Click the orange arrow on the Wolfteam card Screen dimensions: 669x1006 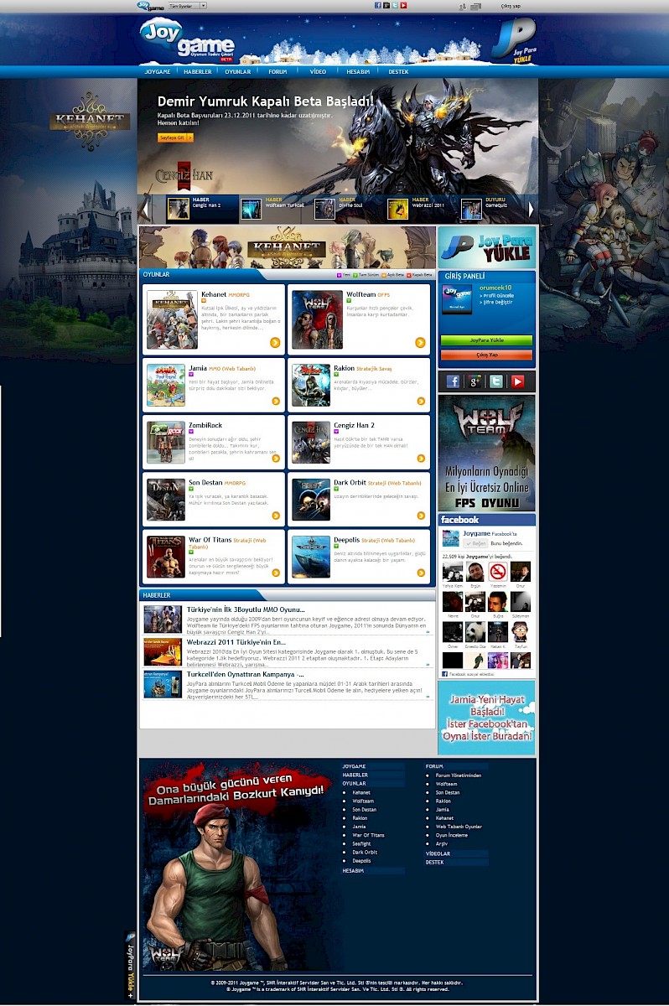420,342
